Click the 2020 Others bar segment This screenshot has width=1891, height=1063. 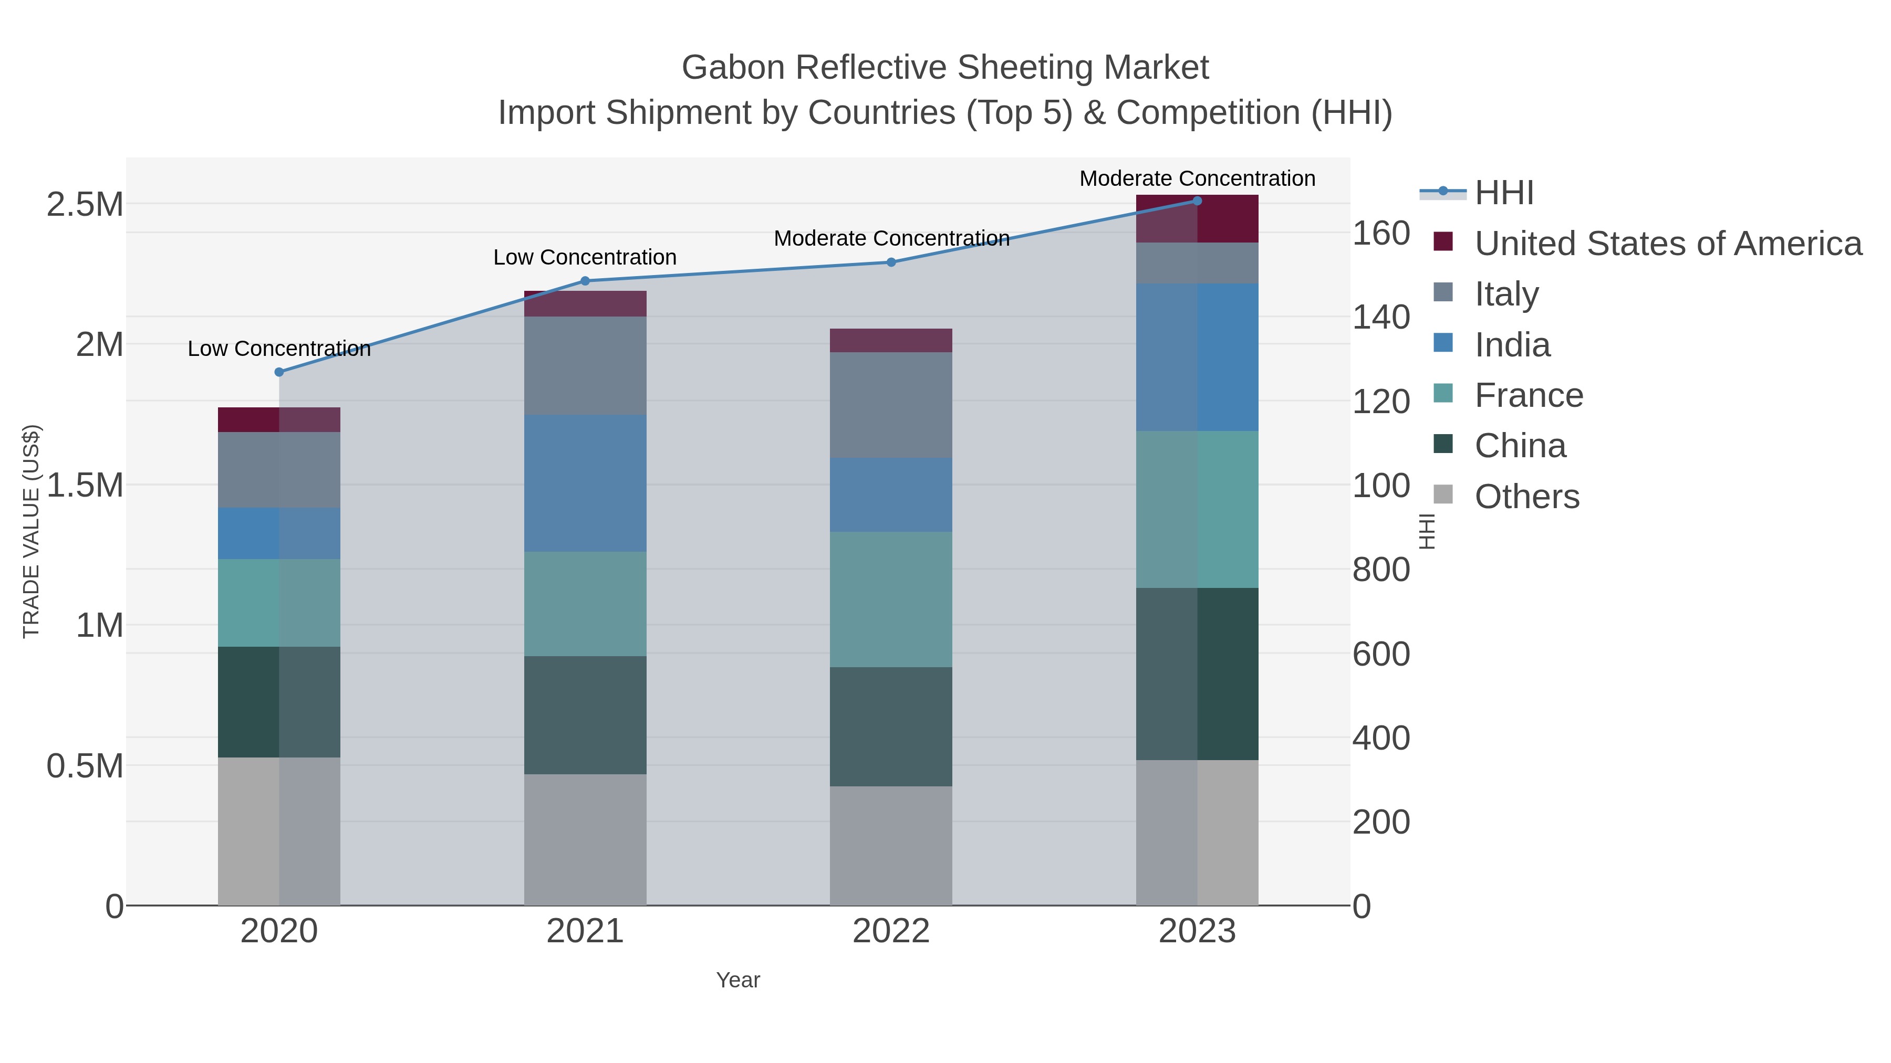pyautogui.click(x=279, y=831)
